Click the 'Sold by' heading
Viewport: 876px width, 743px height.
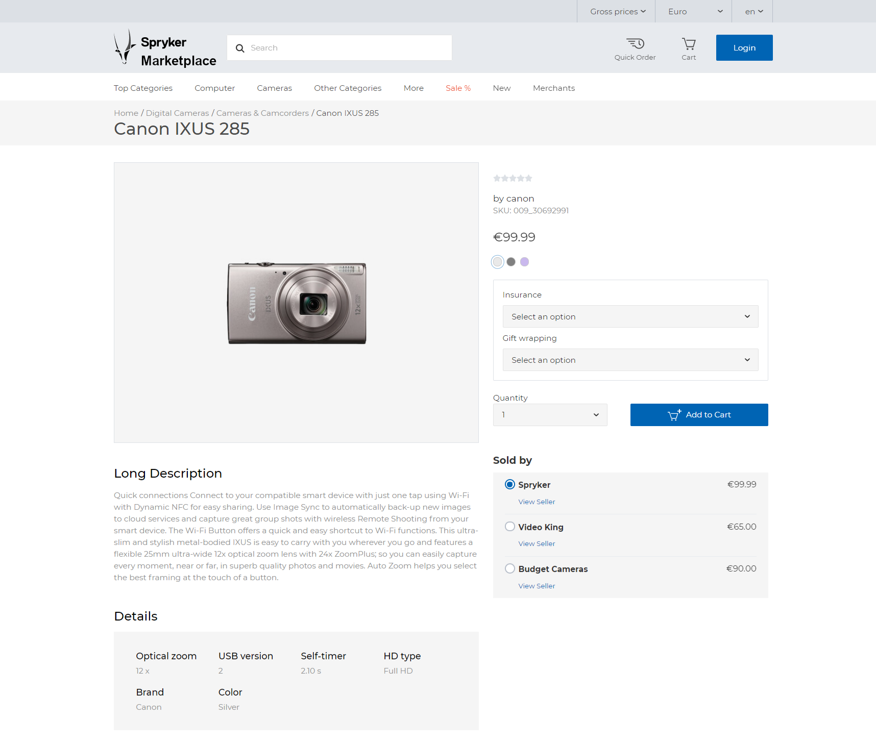tap(513, 460)
